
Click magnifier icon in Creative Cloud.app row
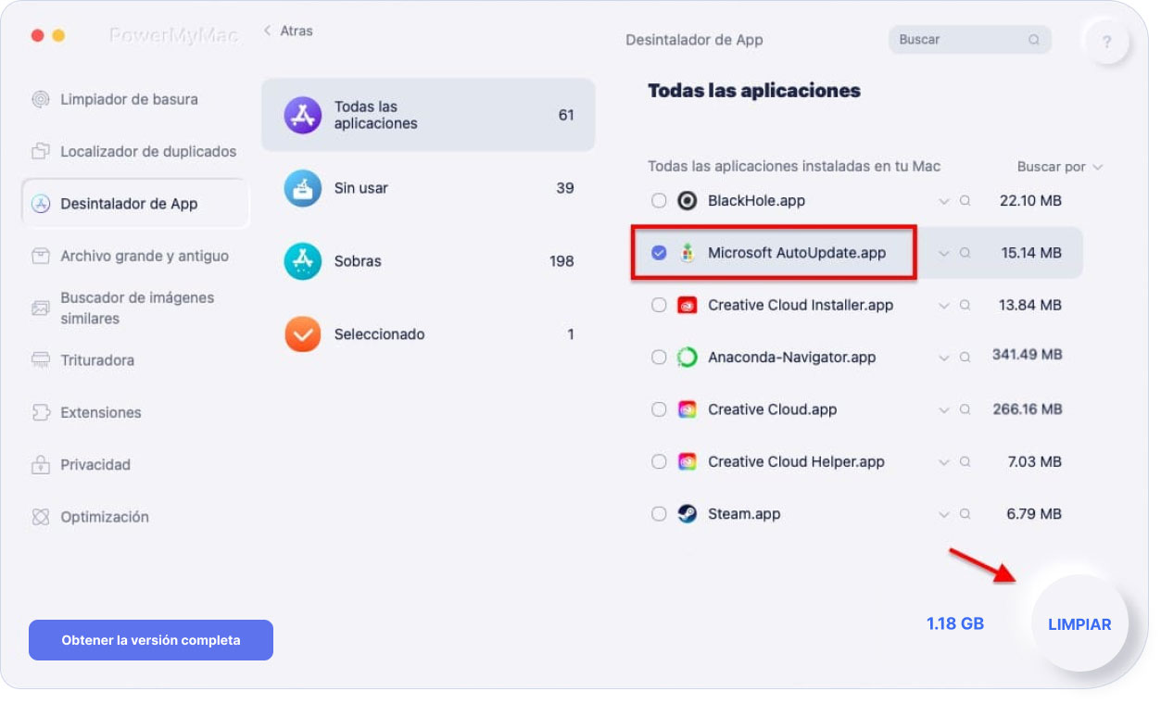965,409
